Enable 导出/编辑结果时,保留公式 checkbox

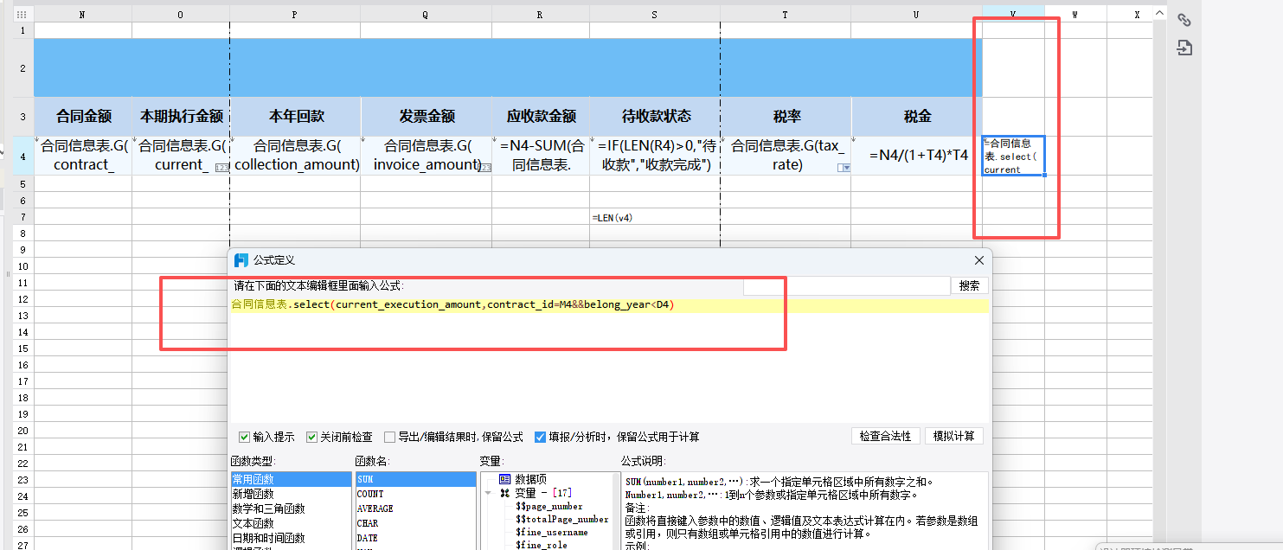[389, 437]
